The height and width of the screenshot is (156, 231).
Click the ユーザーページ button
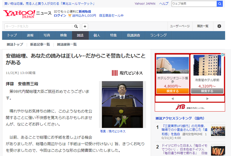180,26
